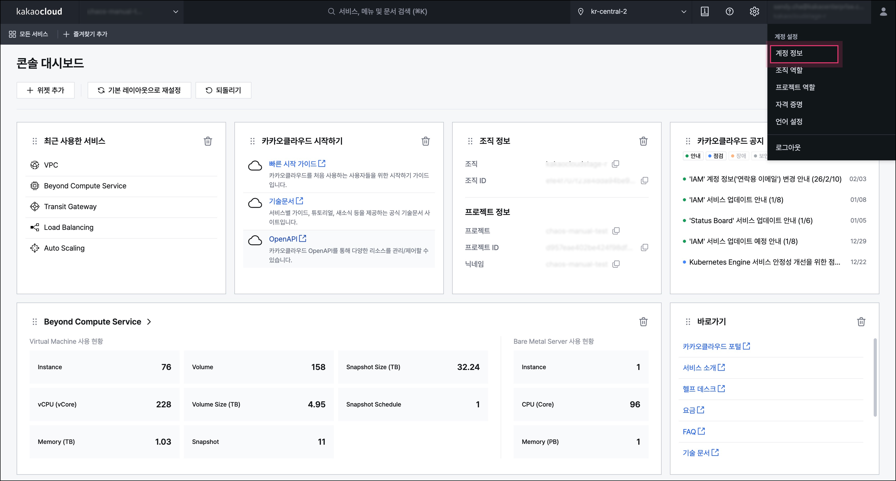Select the Auto Scaling service icon
The image size is (896, 481).
34,248
